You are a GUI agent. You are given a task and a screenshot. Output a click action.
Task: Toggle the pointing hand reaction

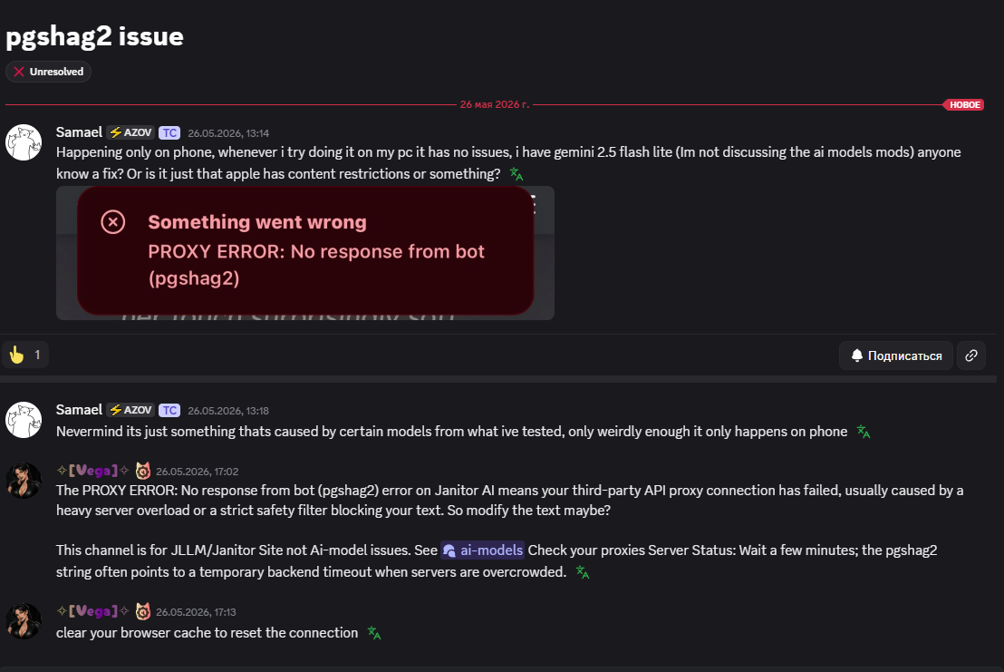click(25, 355)
